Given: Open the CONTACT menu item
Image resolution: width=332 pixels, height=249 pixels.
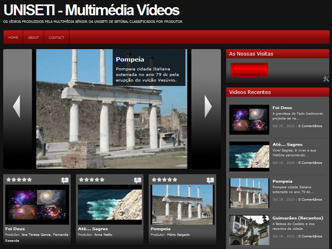Looking at the screenshot, I should [57, 37].
